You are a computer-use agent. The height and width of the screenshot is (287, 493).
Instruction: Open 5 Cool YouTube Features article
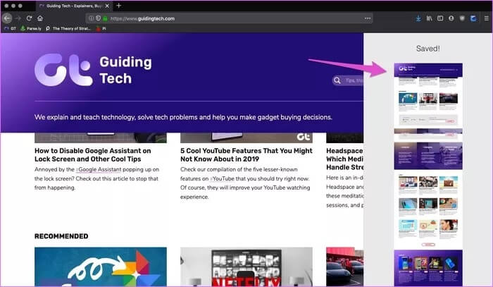pos(246,155)
